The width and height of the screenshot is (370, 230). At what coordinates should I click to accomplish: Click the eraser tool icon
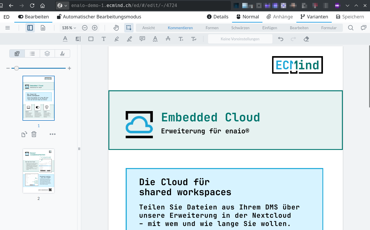[306, 39]
